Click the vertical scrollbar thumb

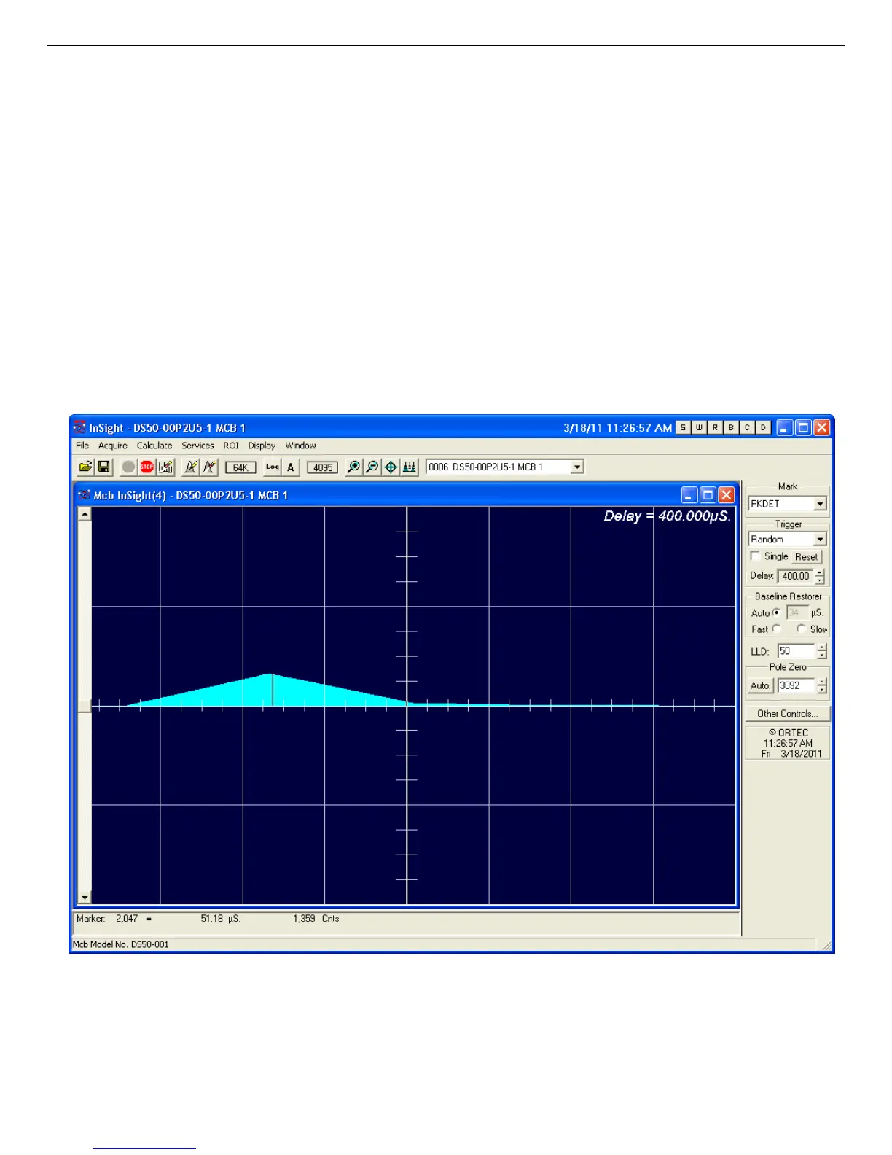(85, 706)
